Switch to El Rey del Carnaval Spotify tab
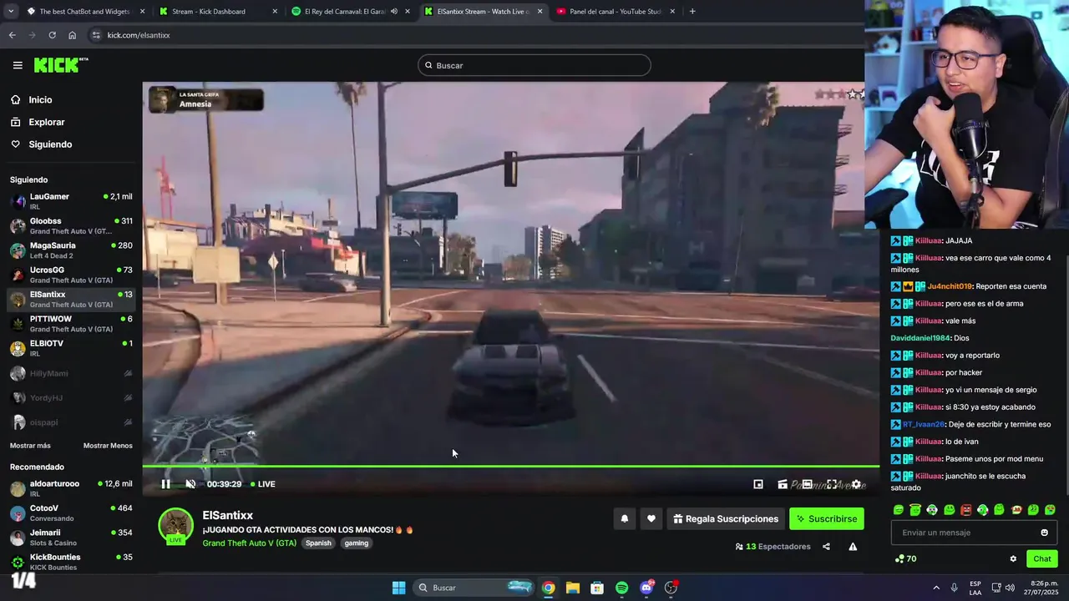1069x601 pixels. (351, 12)
